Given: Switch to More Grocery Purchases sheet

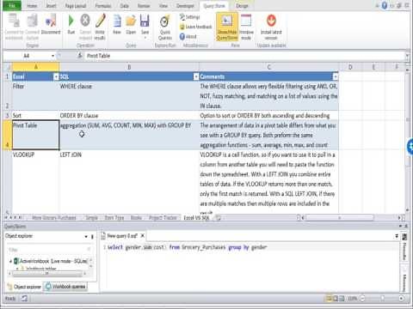Looking at the screenshot, I should [x=54, y=218].
